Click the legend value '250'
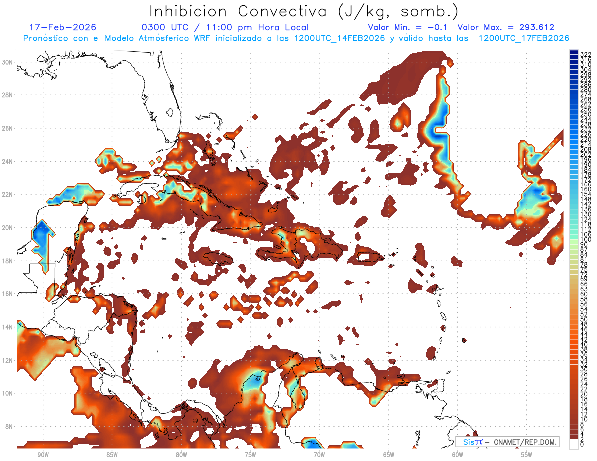 pyautogui.click(x=586, y=114)
